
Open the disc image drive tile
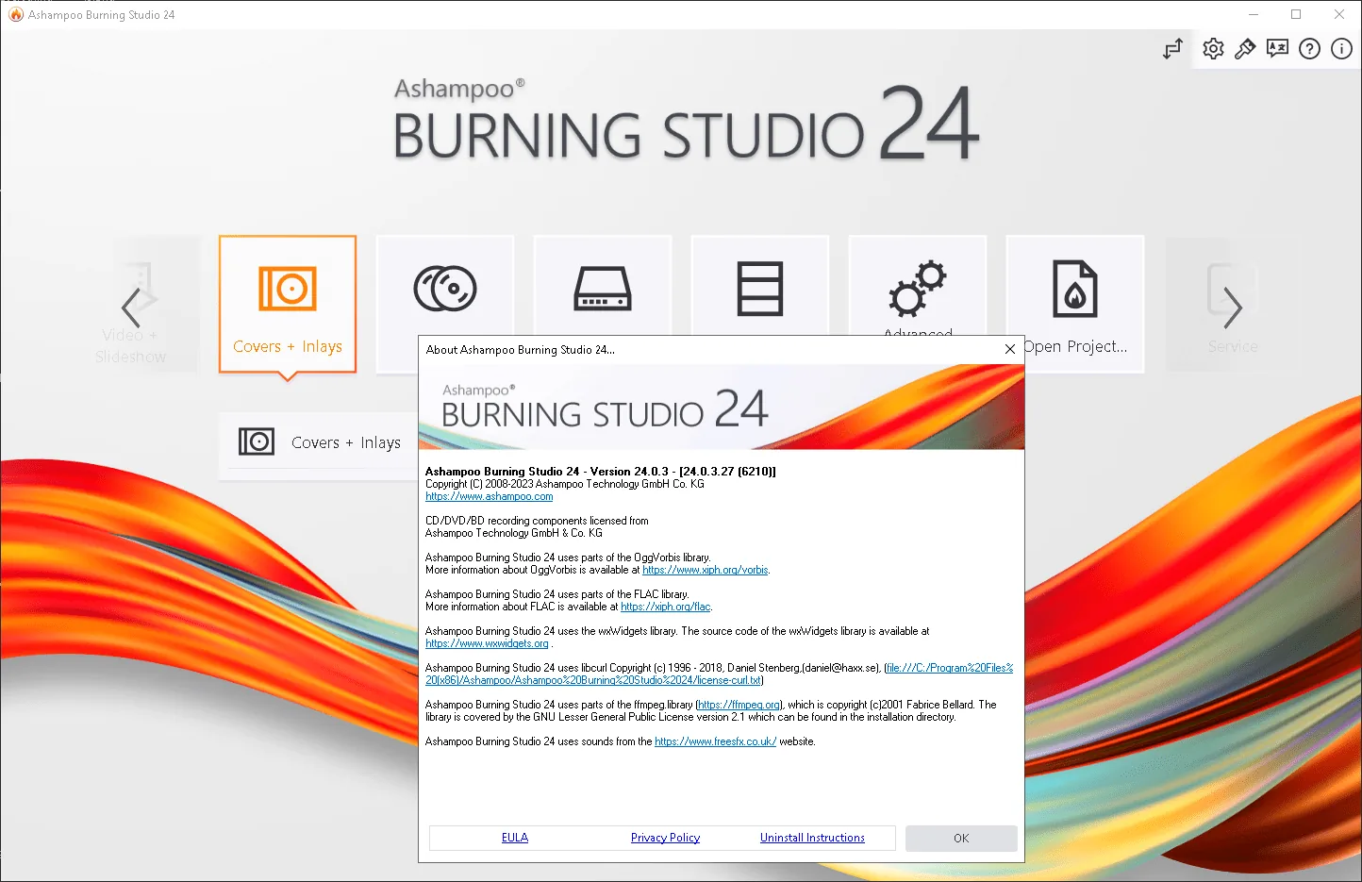pos(603,285)
